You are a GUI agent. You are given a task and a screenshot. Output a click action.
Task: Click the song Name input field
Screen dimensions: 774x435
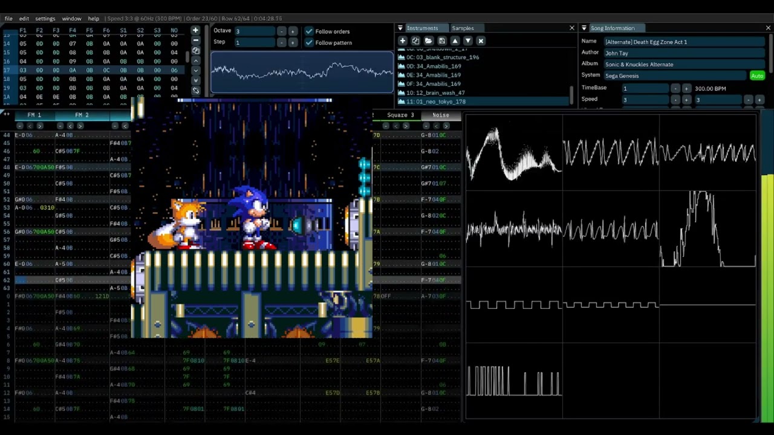685,42
